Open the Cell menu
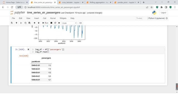 [x=44, y=18]
